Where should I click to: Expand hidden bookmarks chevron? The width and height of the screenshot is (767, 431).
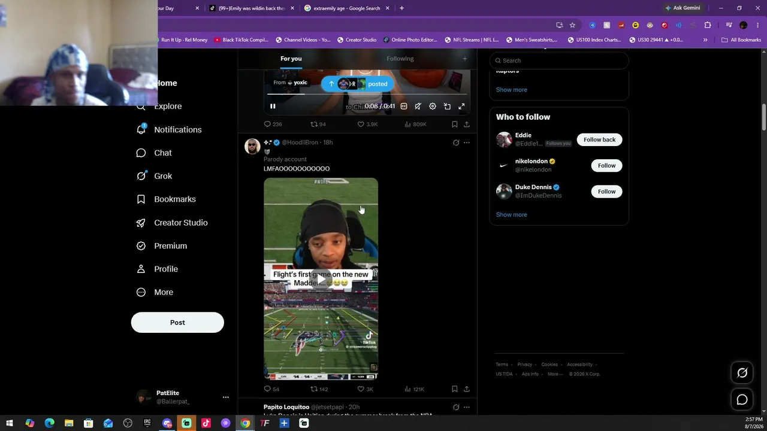[705, 40]
